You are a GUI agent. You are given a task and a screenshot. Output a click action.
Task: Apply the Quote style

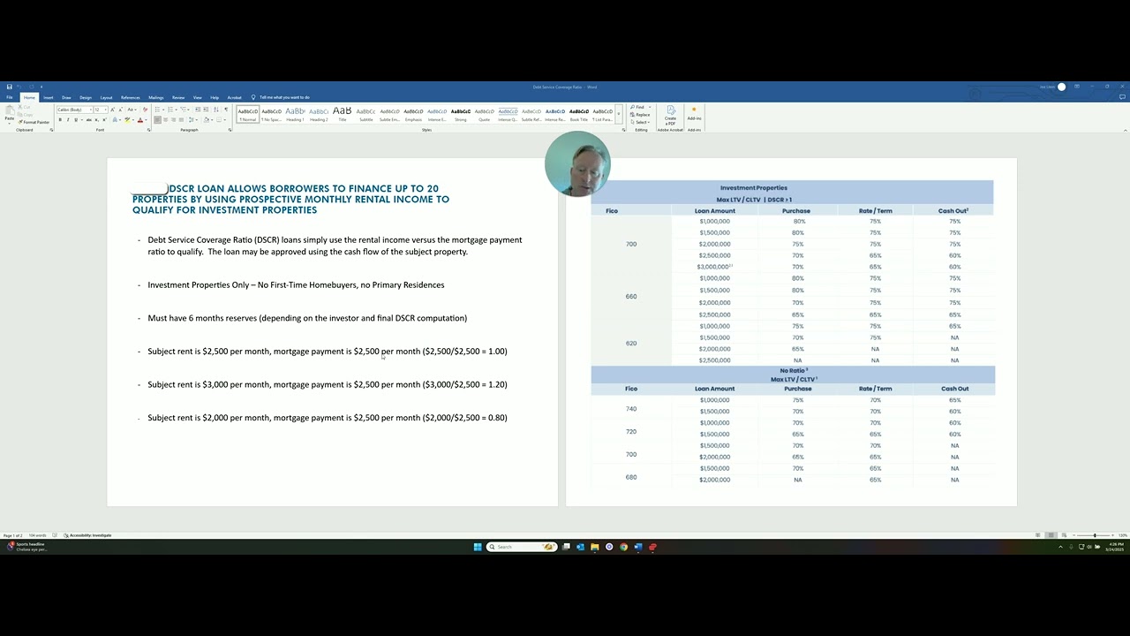pyautogui.click(x=484, y=114)
